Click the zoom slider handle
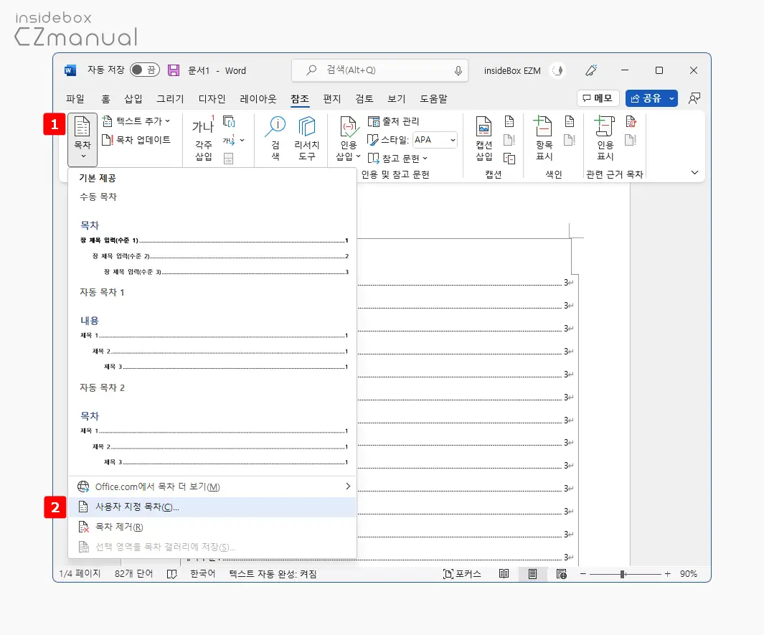The height and width of the screenshot is (635, 764). (622, 574)
